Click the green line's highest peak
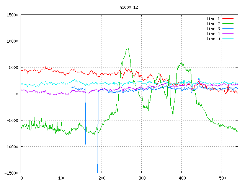Image resolution: width=245 pixels, height=183 pixels. click(x=127, y=49)
